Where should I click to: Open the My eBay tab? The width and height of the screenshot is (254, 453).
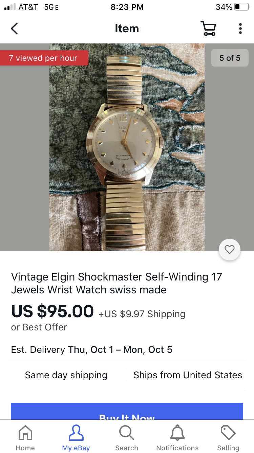[76, 438]
